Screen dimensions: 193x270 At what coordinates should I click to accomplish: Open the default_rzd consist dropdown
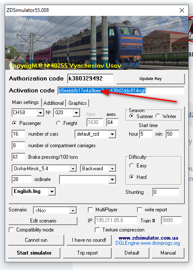pyautogui.click(x=112, y=134)
